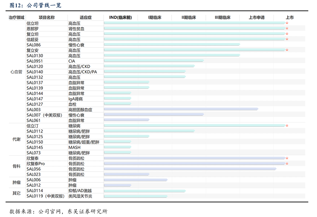317x217 pixels.
Task: Click the III期临床 column header
Action: [223, 17]
